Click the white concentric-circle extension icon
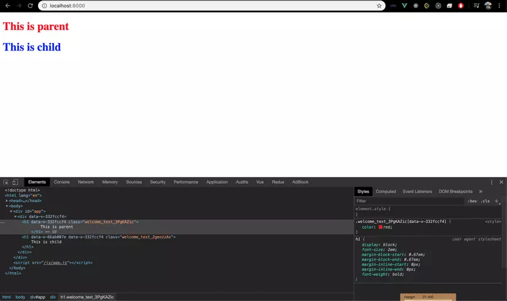 (x=438, y=6)
